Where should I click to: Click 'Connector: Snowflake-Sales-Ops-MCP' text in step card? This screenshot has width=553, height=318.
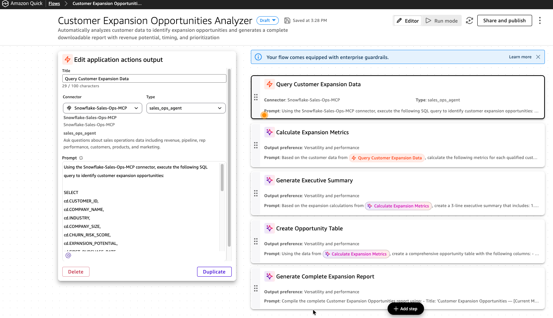coord(302,100)
